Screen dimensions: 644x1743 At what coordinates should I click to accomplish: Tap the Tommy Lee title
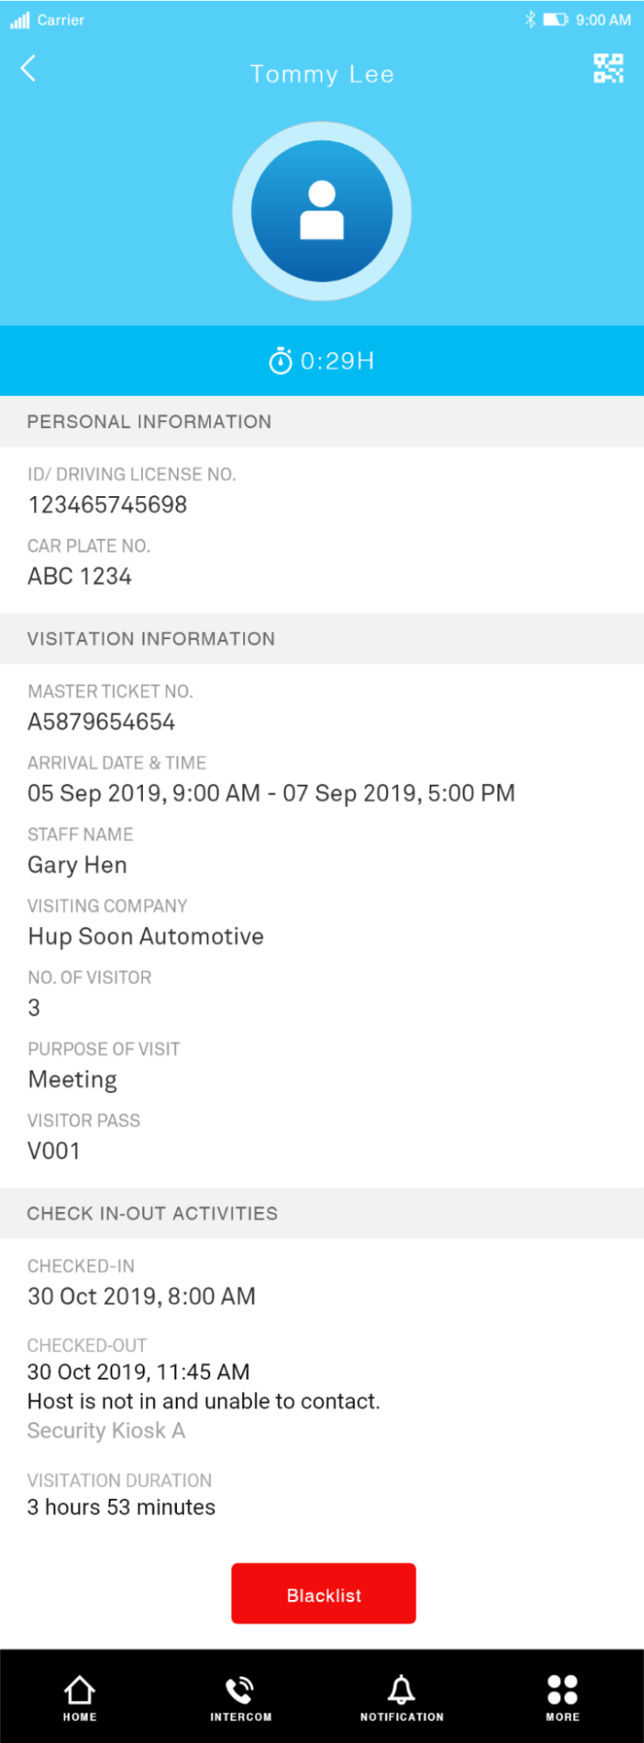click(322, 74)
